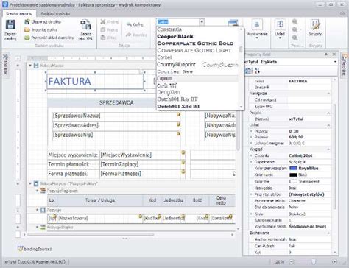Screen dimensions: 349x268
Task: Click the Ponów redo arrow
Action: pyautogui.click(x=129, y=35)
